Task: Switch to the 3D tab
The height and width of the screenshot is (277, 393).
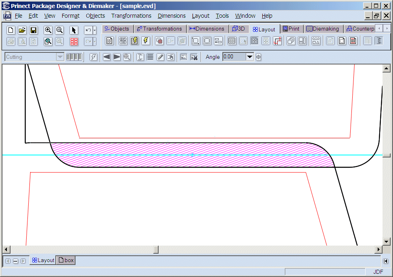Action: pos(238,29)
